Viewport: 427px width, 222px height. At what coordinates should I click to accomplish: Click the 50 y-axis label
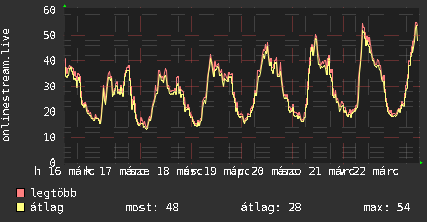tap(49, 36)
